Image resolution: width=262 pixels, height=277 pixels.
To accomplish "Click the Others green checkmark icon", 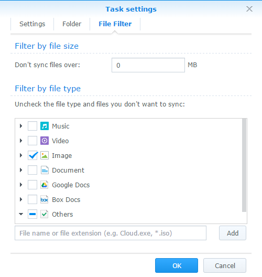I will tap(45, 214).
